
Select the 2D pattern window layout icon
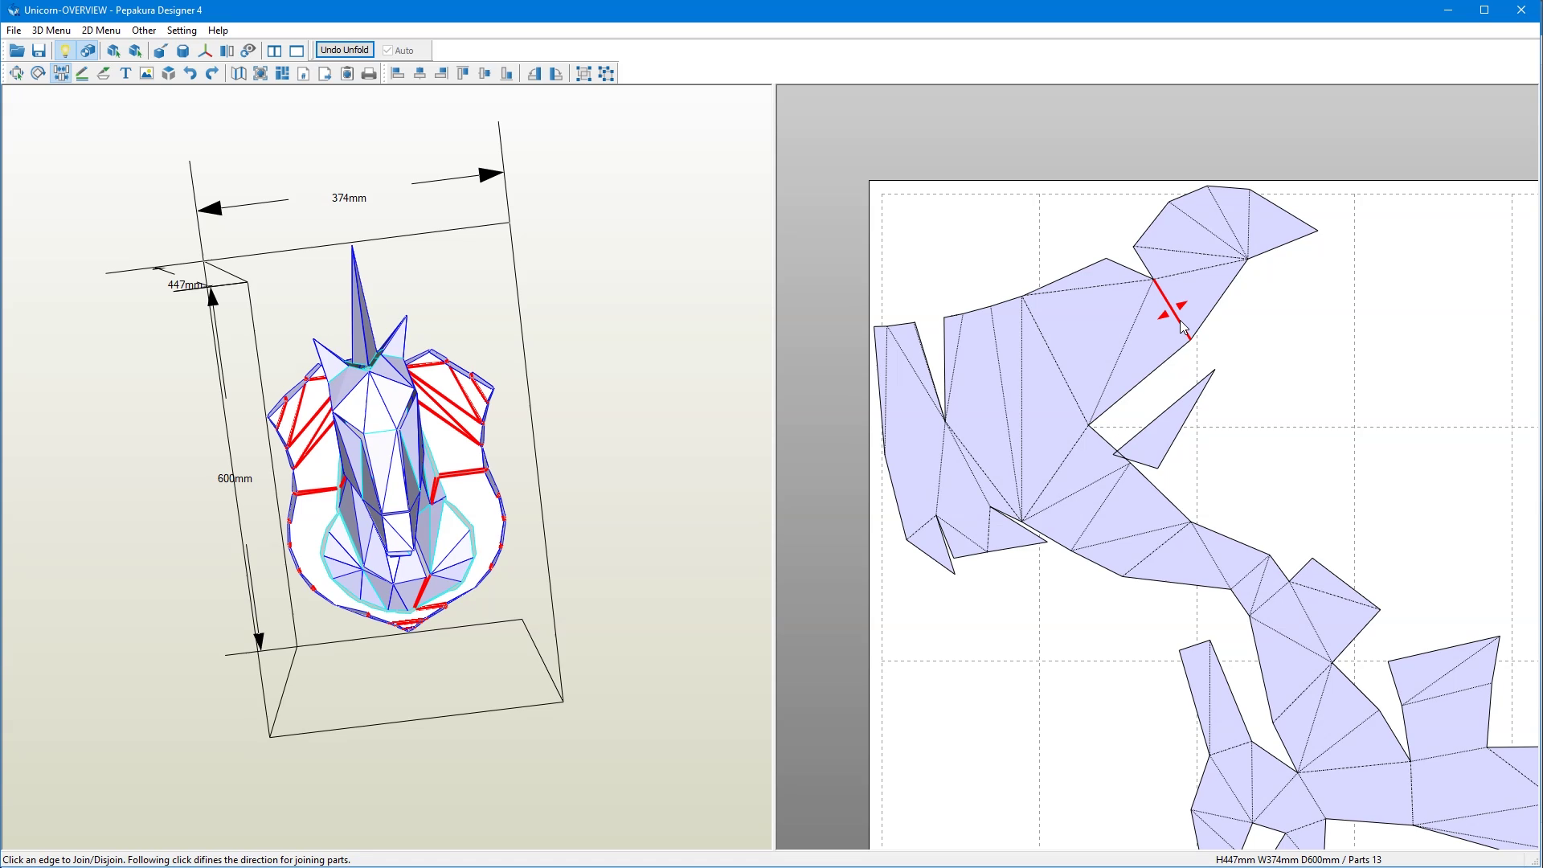coord(297,50)
